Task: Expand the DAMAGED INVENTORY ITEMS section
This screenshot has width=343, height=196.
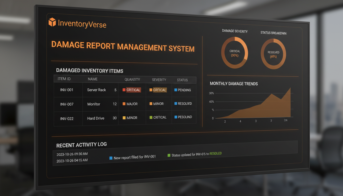Action: tap(90, 71)
